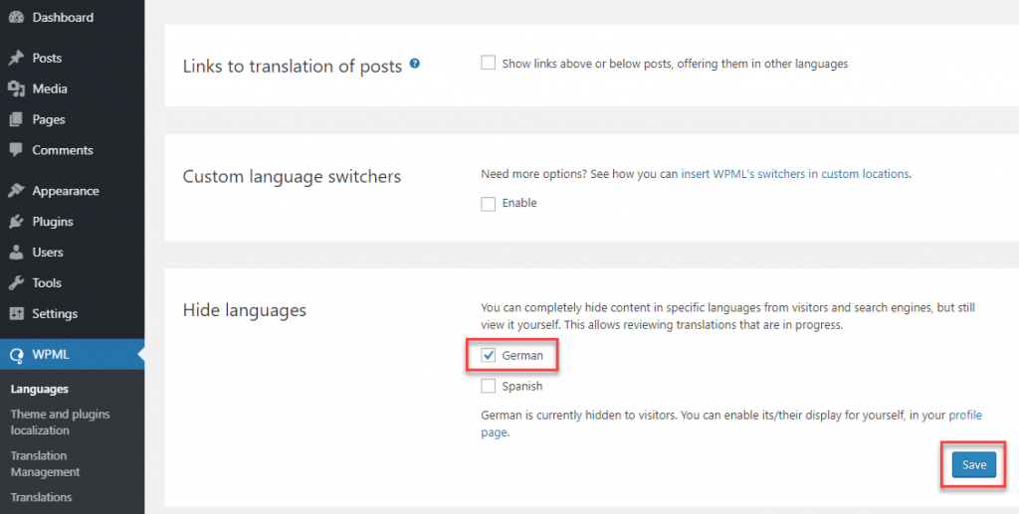Image resolution: width=1019 pixels, height=514 pixels.
Task: Click the Plugins plug icon
Action: 16,222
